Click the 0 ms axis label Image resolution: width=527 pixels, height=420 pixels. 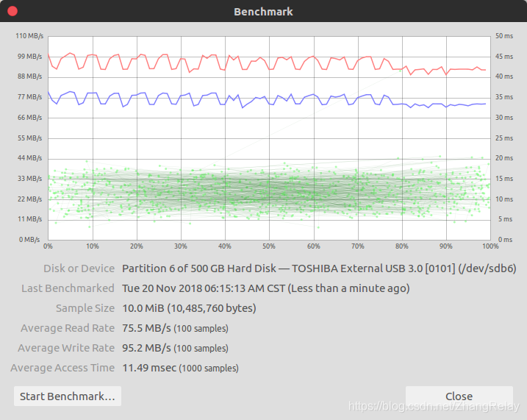[506, 240]
